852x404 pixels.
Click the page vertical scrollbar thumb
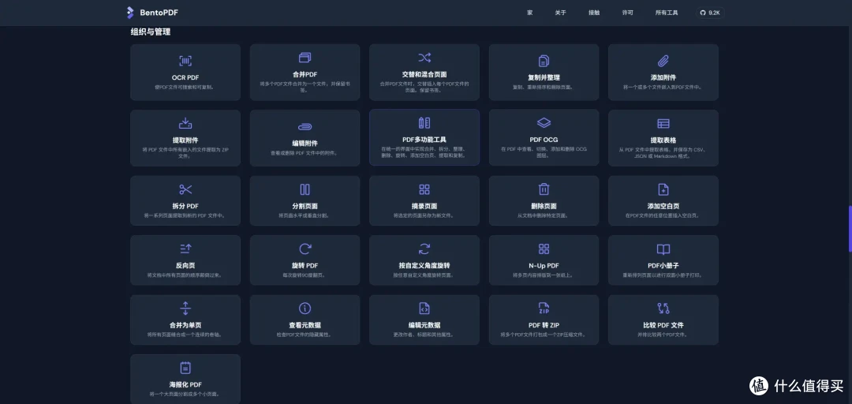pyautogui.click(x=850, y=228)
